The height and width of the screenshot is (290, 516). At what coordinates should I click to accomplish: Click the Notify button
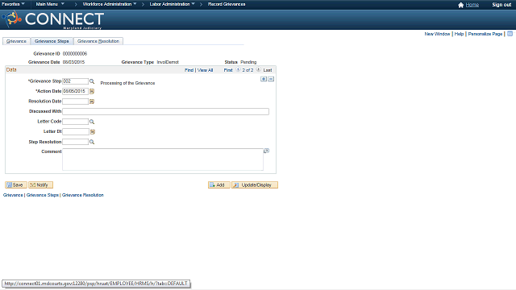point(40,185)
